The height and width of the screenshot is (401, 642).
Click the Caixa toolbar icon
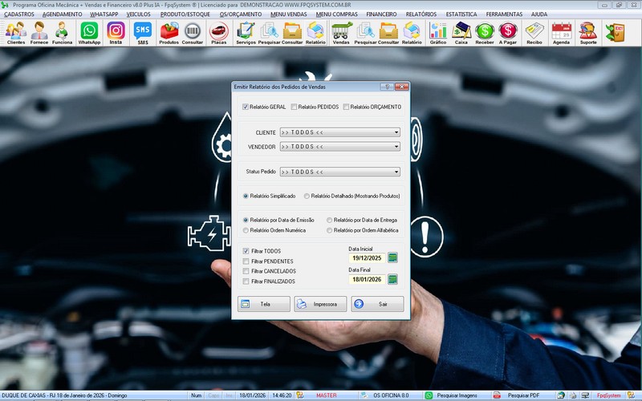(461, 32)
